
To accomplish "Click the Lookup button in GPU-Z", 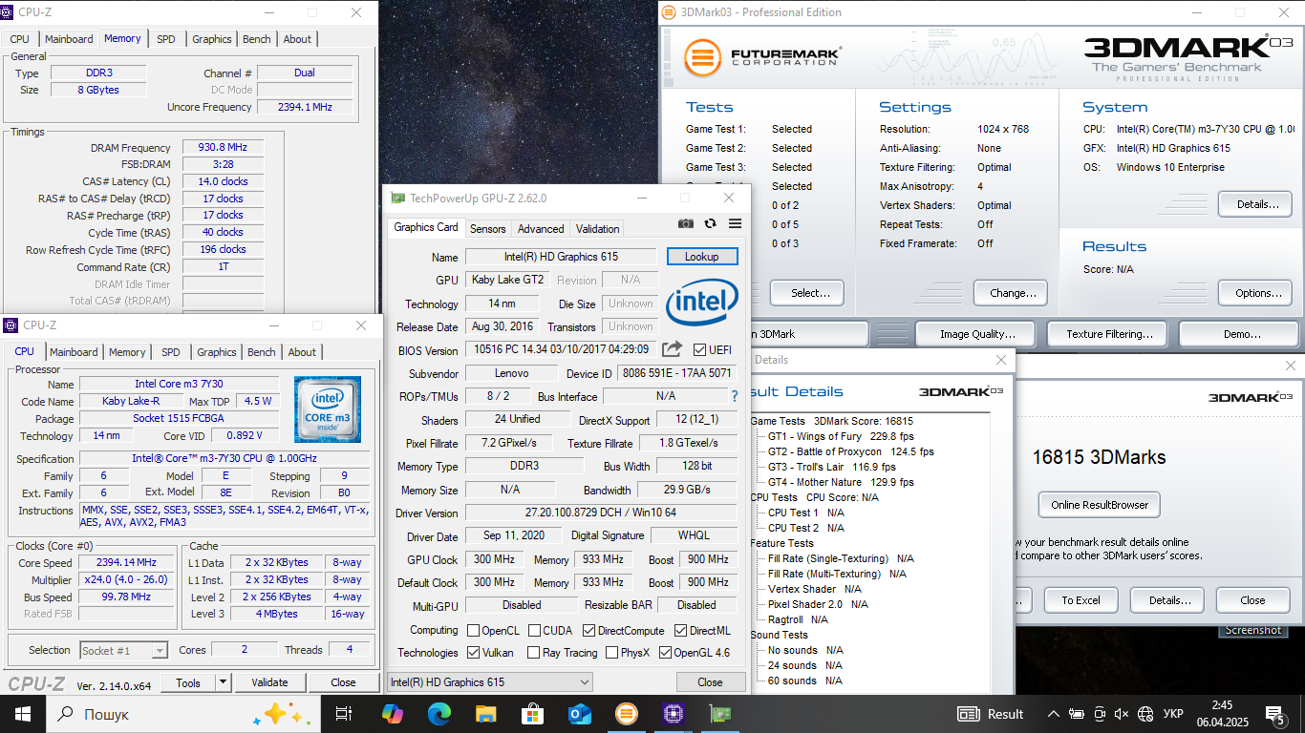I will pos(701,257).
